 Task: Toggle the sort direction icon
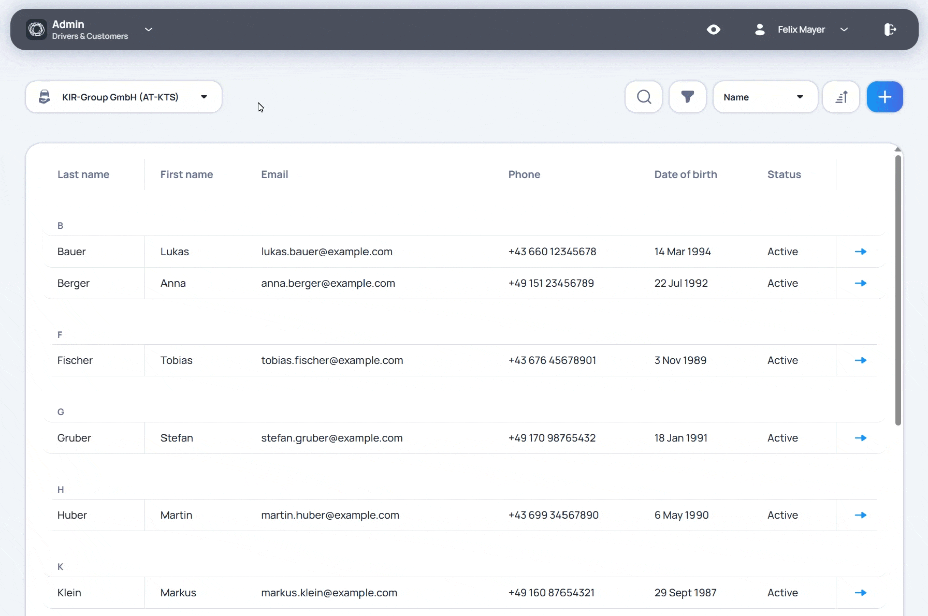[x=841, y=97]
